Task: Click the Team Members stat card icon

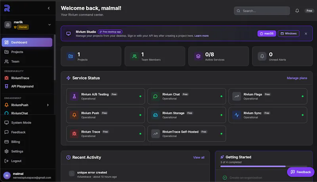Action: (x=134, y=56)
